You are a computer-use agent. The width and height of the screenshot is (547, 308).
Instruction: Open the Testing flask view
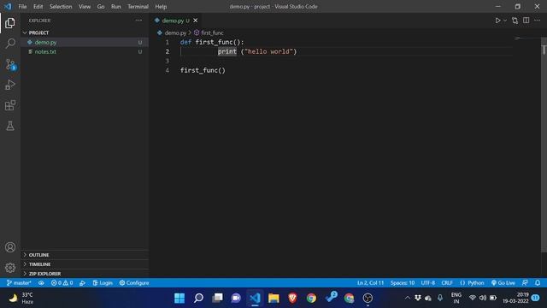tap(10, 126)
